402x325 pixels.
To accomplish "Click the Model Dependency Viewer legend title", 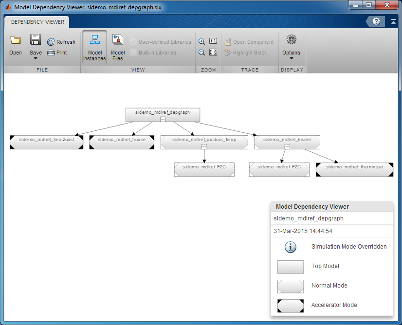I will (x=312, y=207).
